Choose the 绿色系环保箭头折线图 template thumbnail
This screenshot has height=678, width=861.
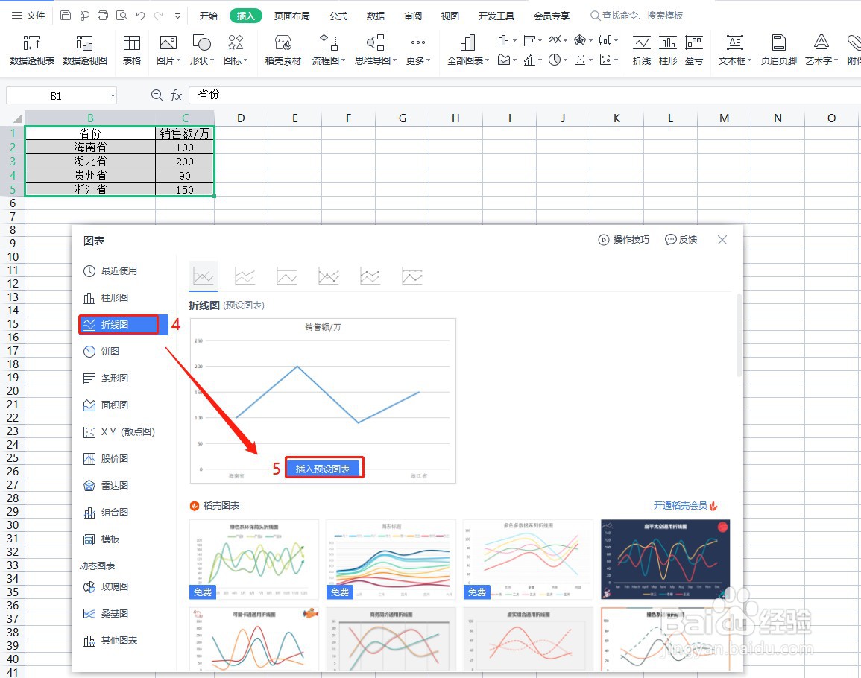point(254,559)
